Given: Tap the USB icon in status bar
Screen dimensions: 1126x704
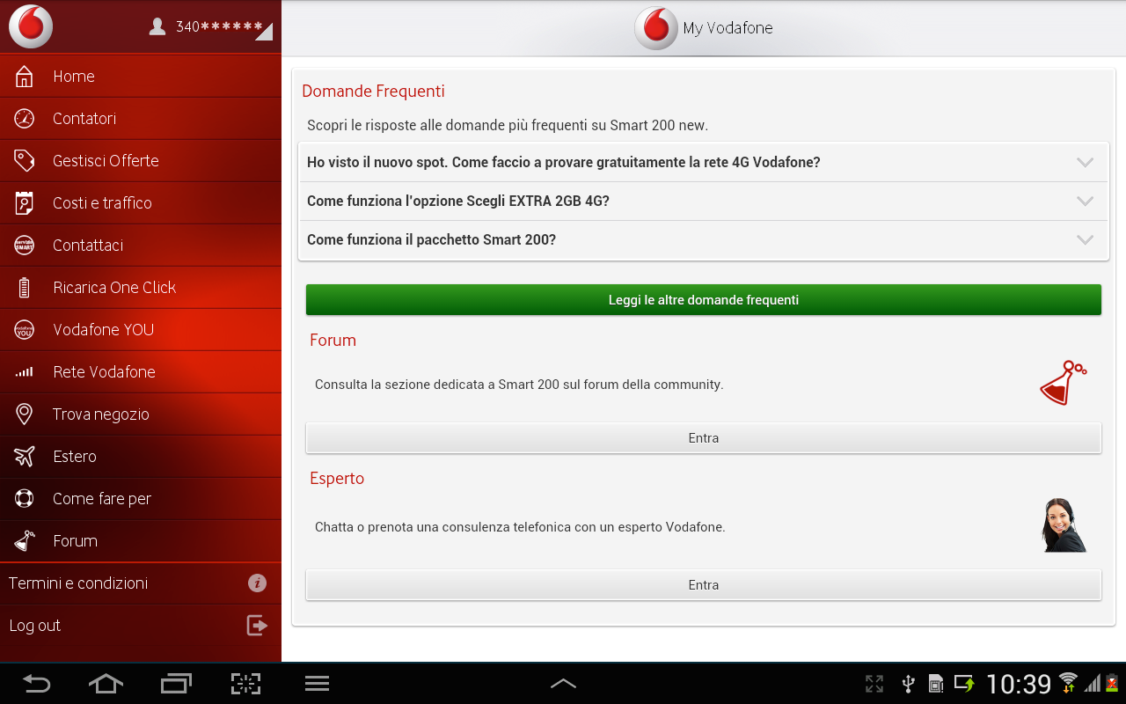Looking at the screenshot, I should [909, 684].
